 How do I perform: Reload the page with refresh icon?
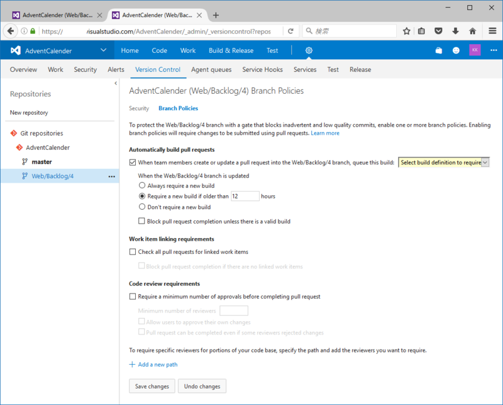coord(290,31)
